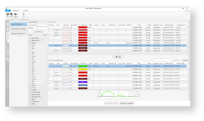Open the Show Guide help icon
Image resolution: width=204 pixels, height=121 pixels.
24,15
